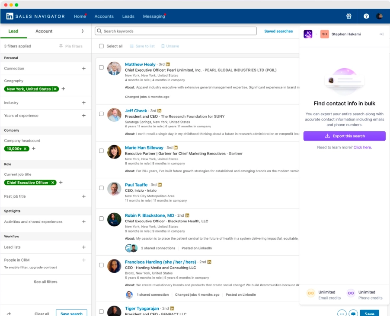Add another current job title
Screen dimensions: 390x316
tap(61, 182)
